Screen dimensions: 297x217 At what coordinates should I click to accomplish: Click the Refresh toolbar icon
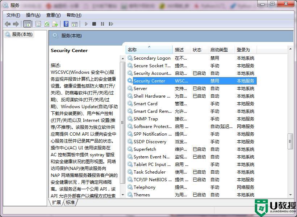[x=47, y=24]
